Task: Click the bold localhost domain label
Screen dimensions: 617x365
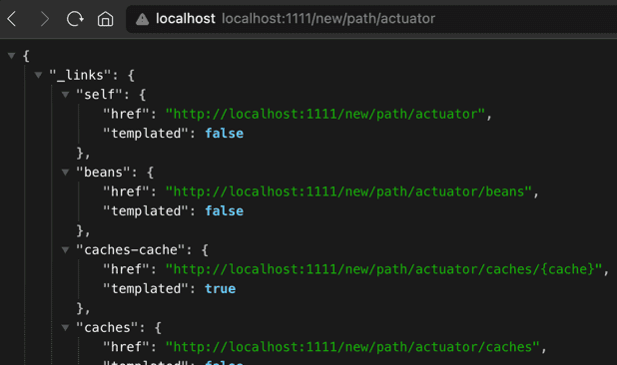Action: 186,19
